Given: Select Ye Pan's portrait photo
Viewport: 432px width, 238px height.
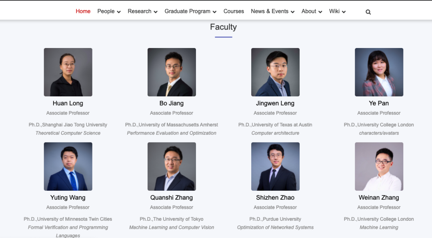Looking at the screenshot, I should pos(379,72).
